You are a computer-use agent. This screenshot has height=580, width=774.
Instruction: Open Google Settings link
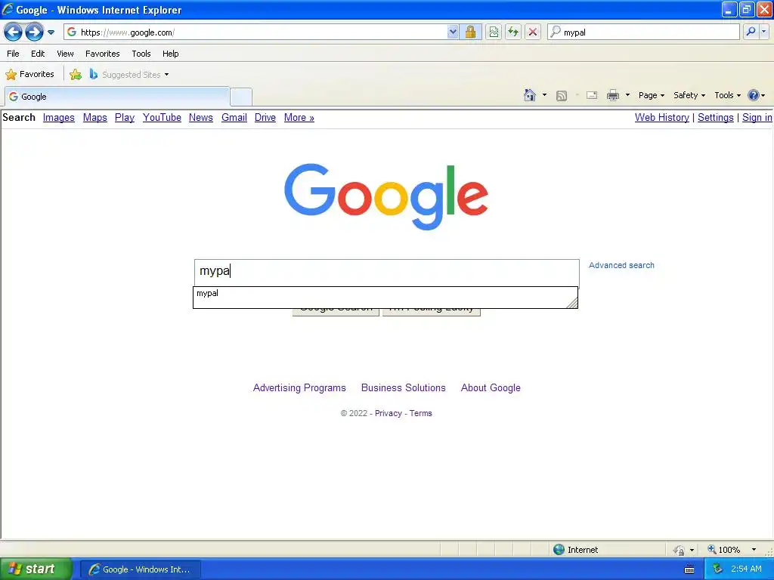tap(716, 117)
